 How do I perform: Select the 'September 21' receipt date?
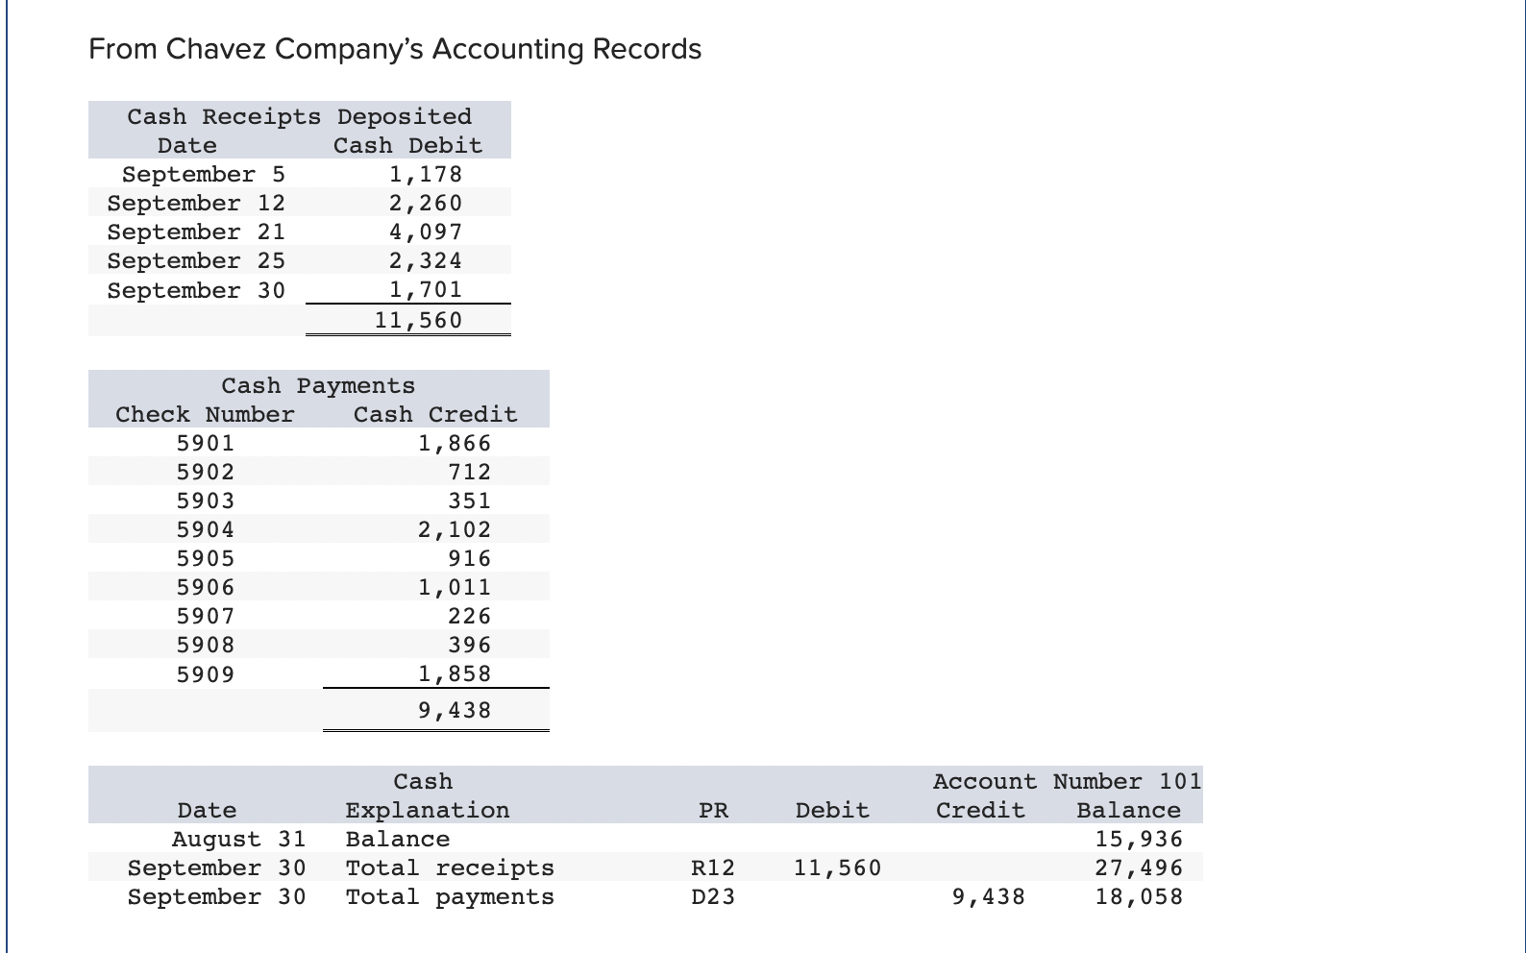[x=196, y=232]
